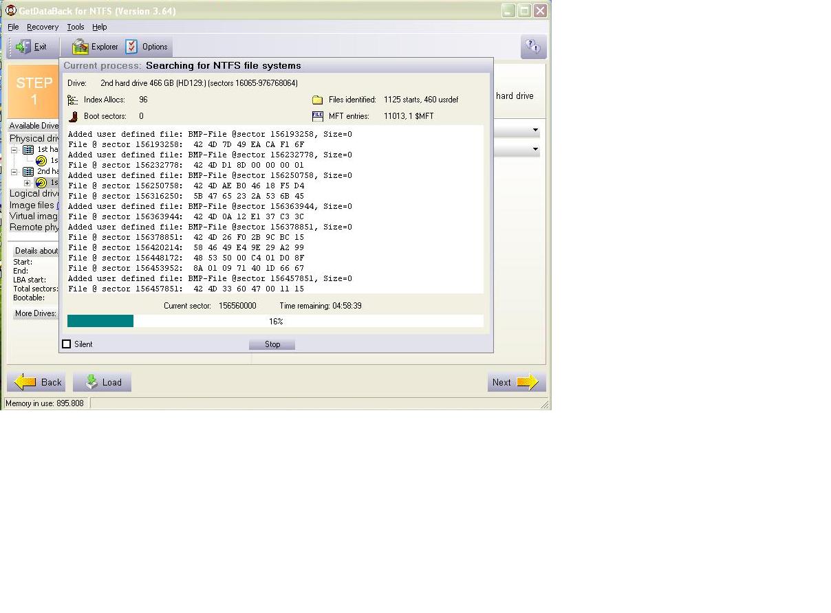This screenshot has height=613, width=831.
Task: Click the Exit toolbar button
Action: pyautogui.click(x=31, y=47)
